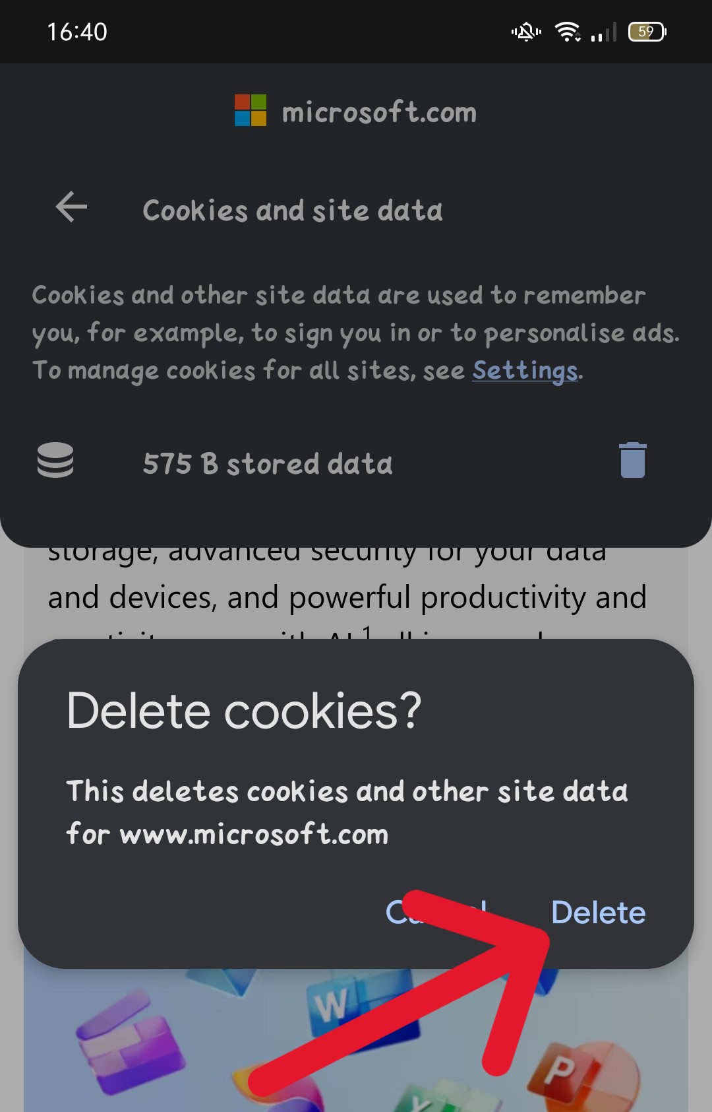Screen dimensions: 712x1112
Task: Tap the Wi-Fi status icon
Action: pyautogui.click(x=567, y=32)
